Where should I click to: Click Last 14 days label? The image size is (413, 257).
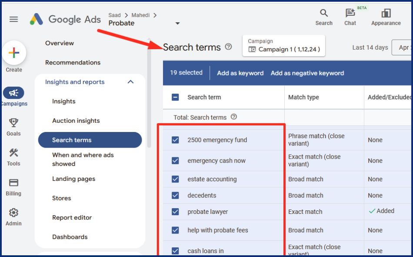[370, 47]
